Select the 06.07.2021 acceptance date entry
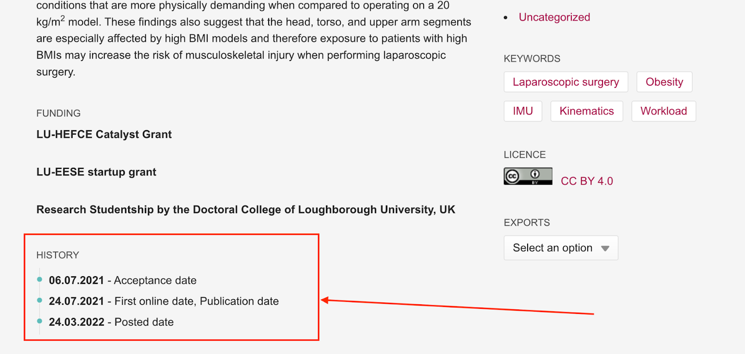The image size is (745, 354). (76, 281)
